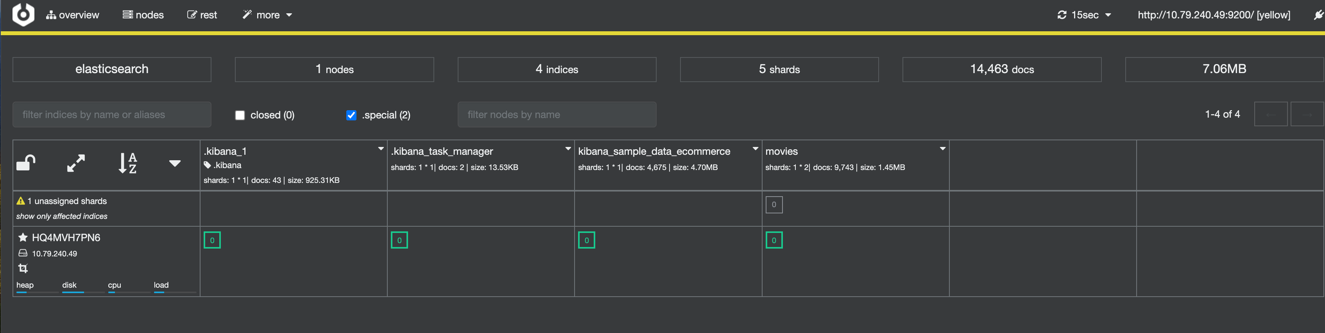This screenshot has width=1325, height=333.
Task: Click the 10.79.240.49 node address
Action: pyautogui.click(x=54, y=253)
